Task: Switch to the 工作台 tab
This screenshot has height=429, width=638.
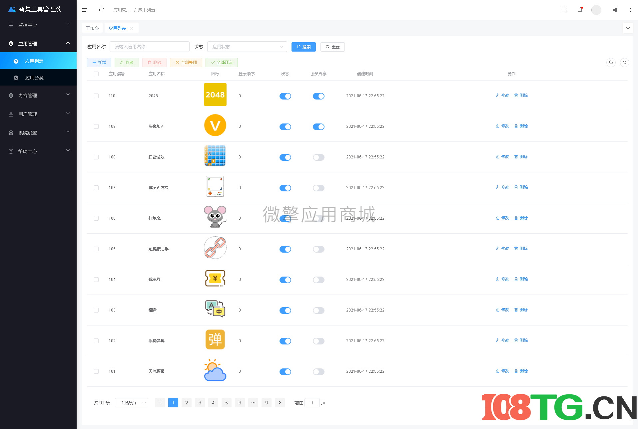Action: click(x=92, y=28)
